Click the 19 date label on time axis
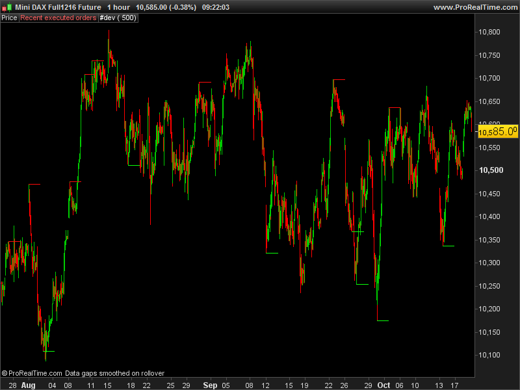The width and height of the screenshot is (520, 390). (304, 385)
